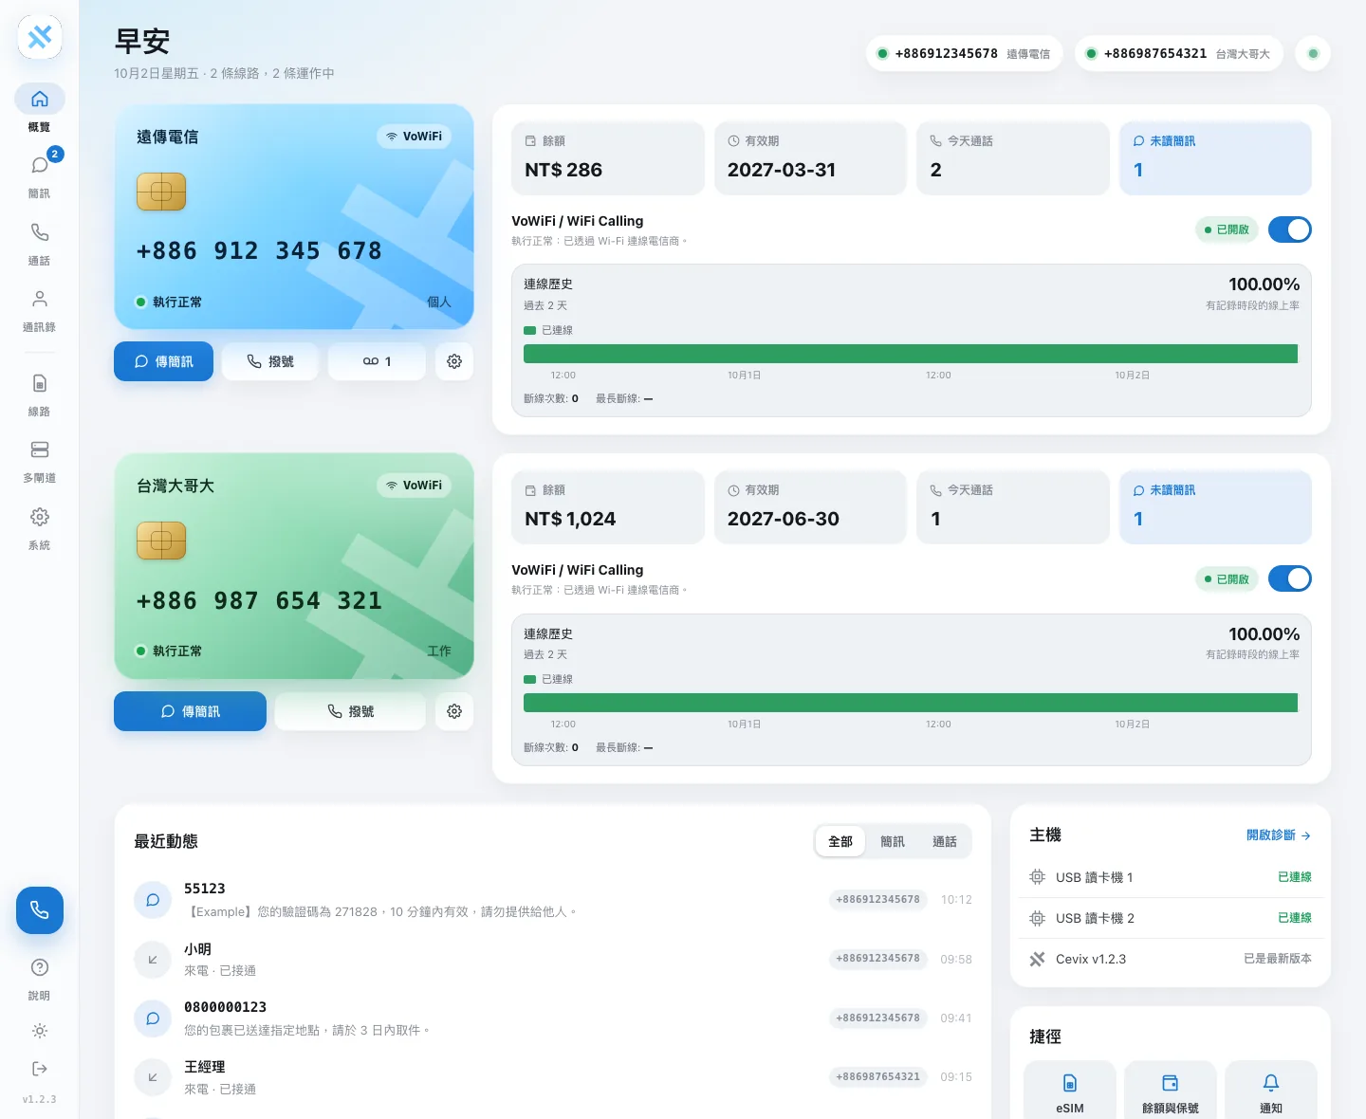Image resolution: width=1366 pixels, height=1119 pixels.
Task: Open 說明 help in sidebar
Action: 39,979
